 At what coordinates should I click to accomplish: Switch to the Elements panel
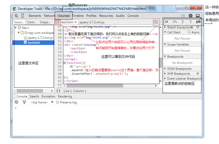[x=35, y=16]
